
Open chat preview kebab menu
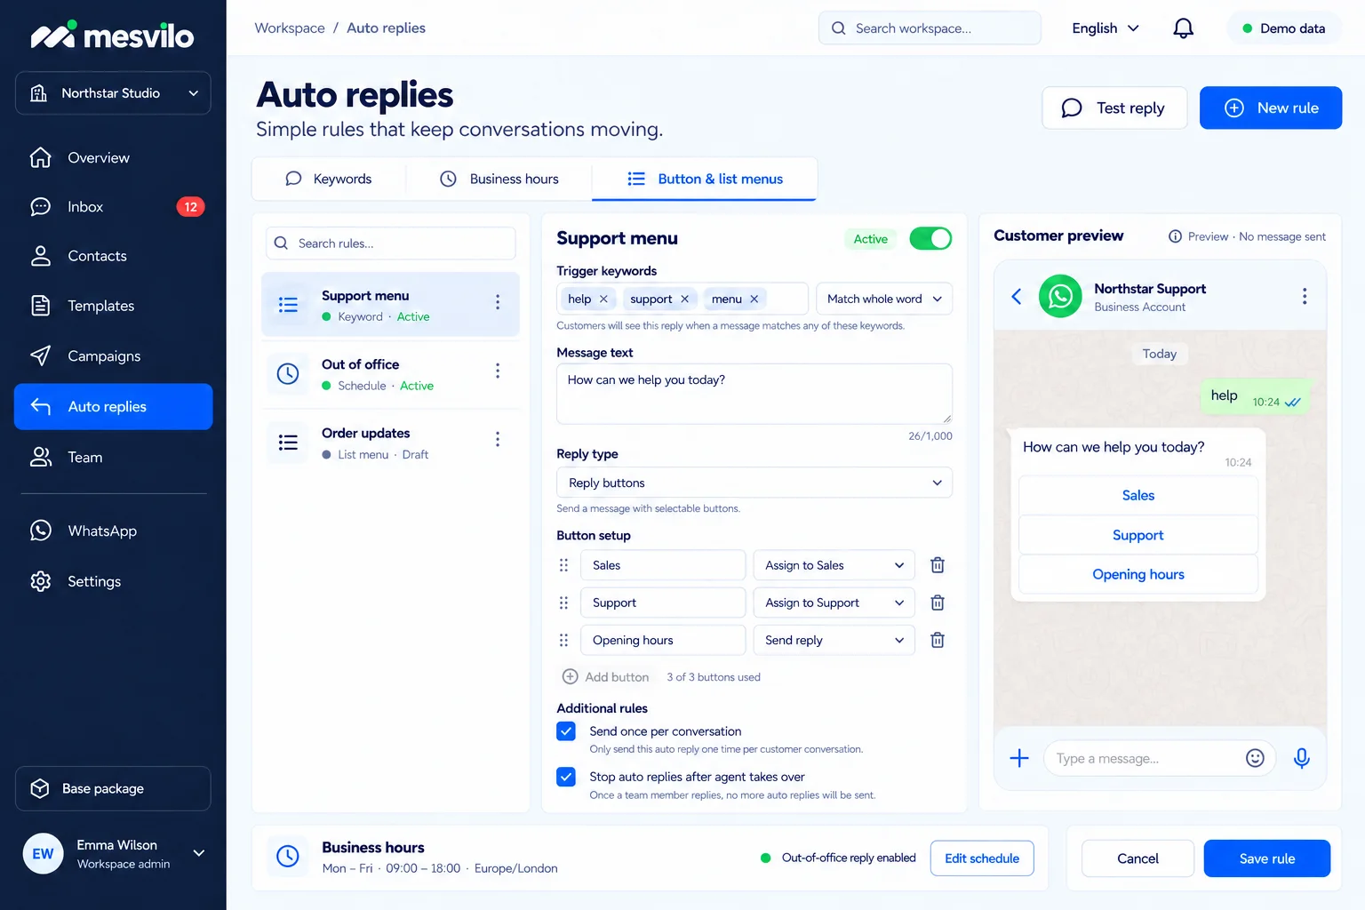click(1304, 296)
